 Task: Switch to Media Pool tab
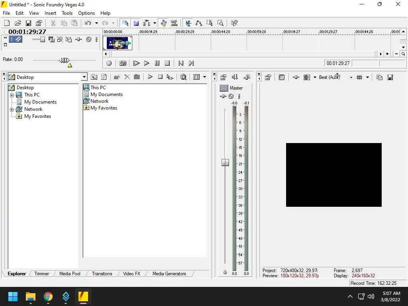pyautogui.click(x=70, y=274)
